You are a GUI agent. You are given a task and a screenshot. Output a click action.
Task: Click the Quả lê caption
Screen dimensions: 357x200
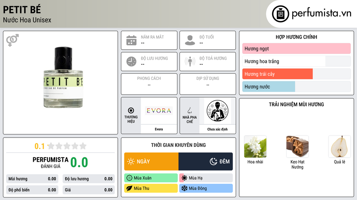point(340,162)
